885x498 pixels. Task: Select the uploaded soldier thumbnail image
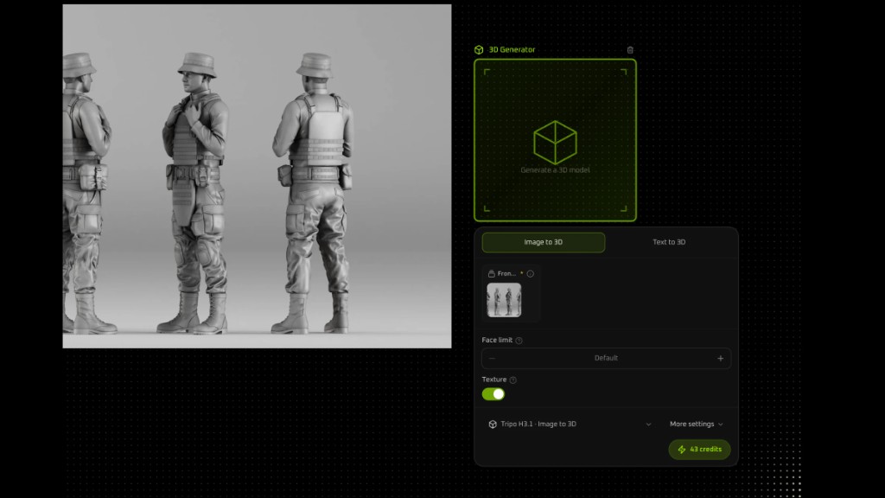point(504,300)
